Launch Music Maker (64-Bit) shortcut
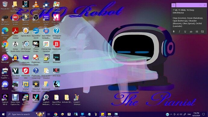Viewport: 208px width, 117px height. pyautogui.click(x=56, y=20)
